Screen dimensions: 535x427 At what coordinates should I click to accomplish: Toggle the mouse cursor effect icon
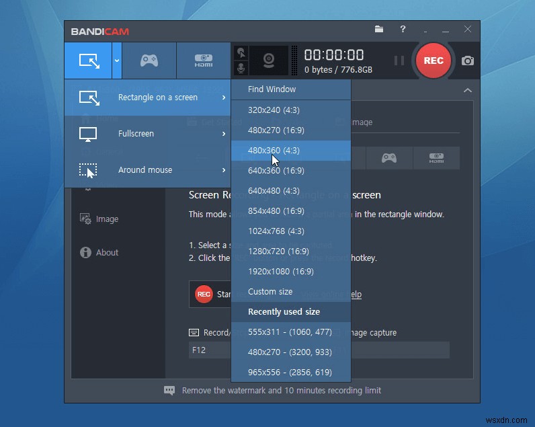tap(241, 53)
